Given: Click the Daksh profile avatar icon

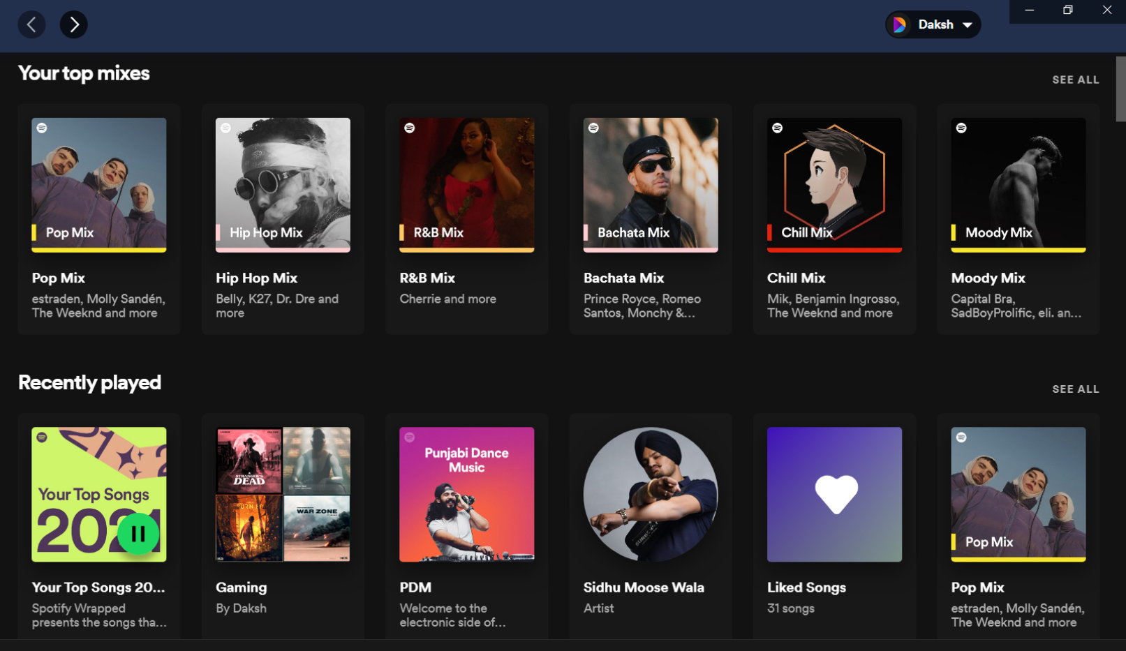Looking at the screenshot, I should pos(900,24).
